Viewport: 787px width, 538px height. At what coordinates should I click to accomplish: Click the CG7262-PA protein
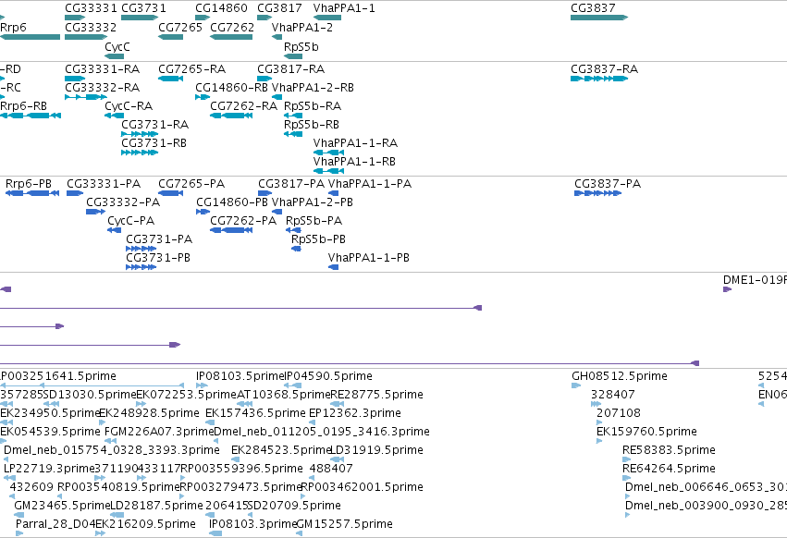[x=231, y=230]
